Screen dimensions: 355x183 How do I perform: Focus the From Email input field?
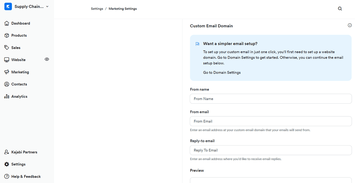(271, 121)
